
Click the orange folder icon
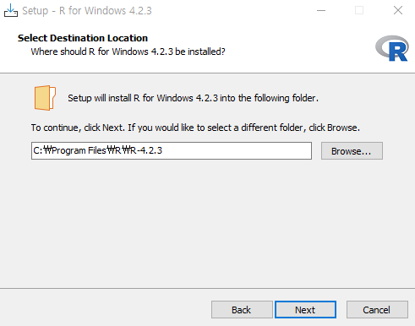45,98
